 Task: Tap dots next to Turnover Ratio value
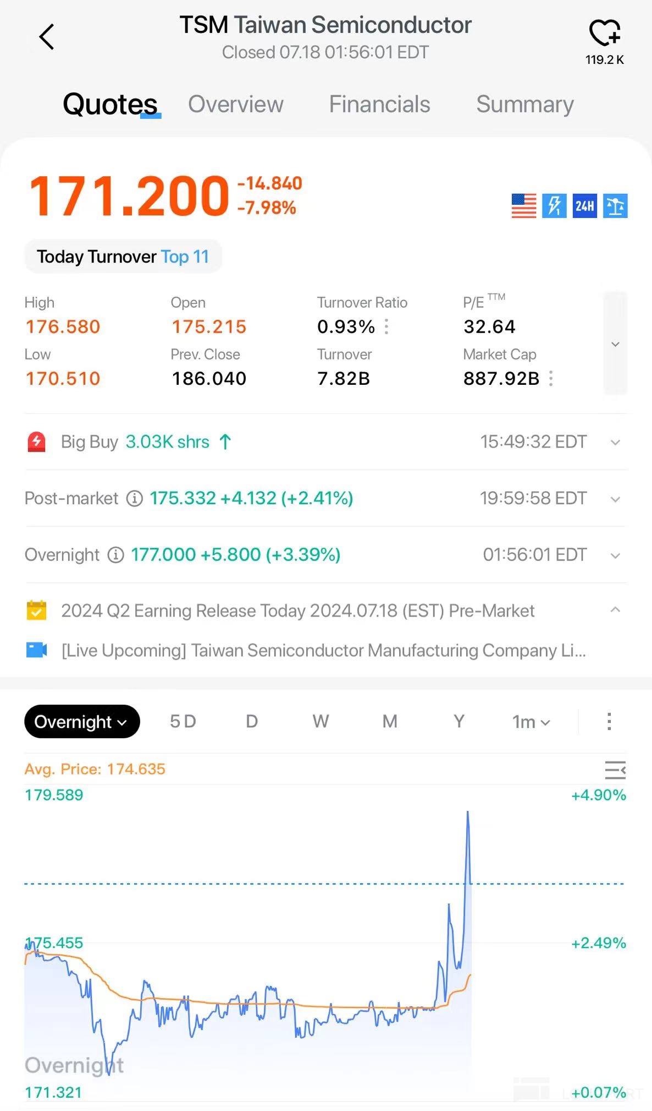coord(386,326)
